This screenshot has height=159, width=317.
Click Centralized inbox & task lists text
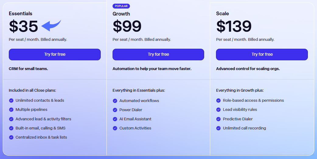pos(41,137)
